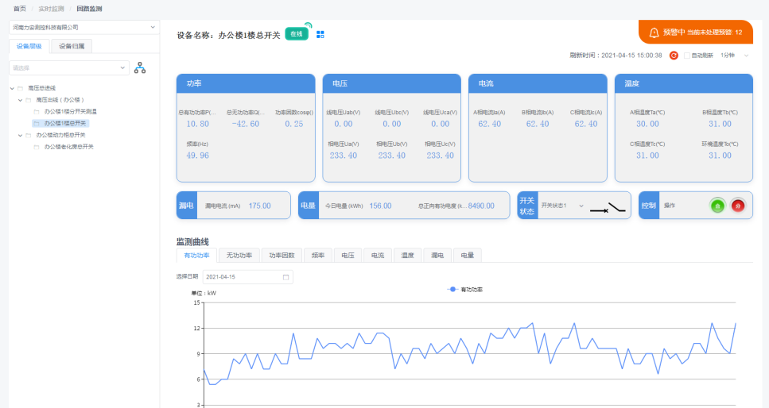This screenshot has height=408, width=769.
Task: Click the device topology tree icon
Action: (140, 68)
